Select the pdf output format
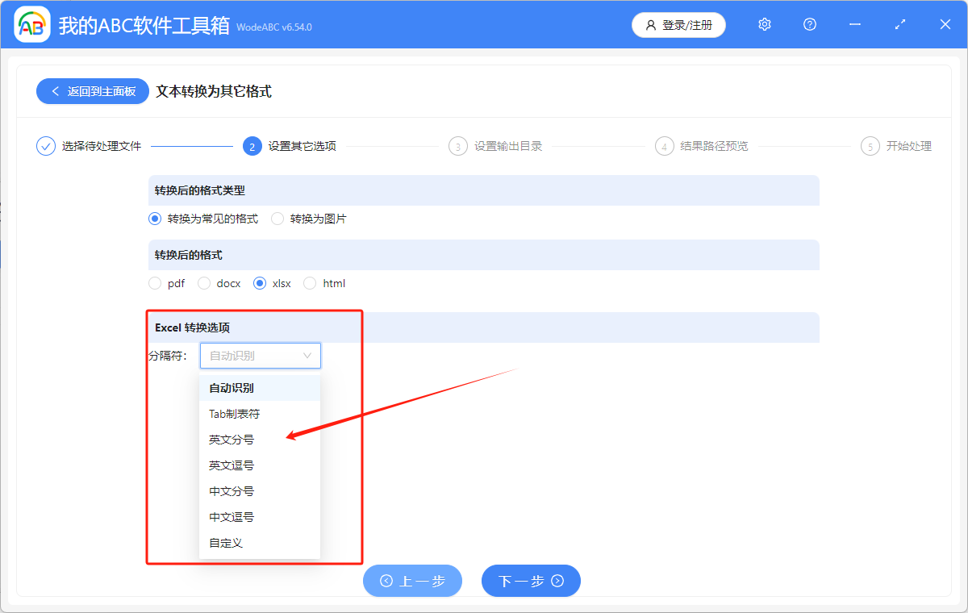 154,283
